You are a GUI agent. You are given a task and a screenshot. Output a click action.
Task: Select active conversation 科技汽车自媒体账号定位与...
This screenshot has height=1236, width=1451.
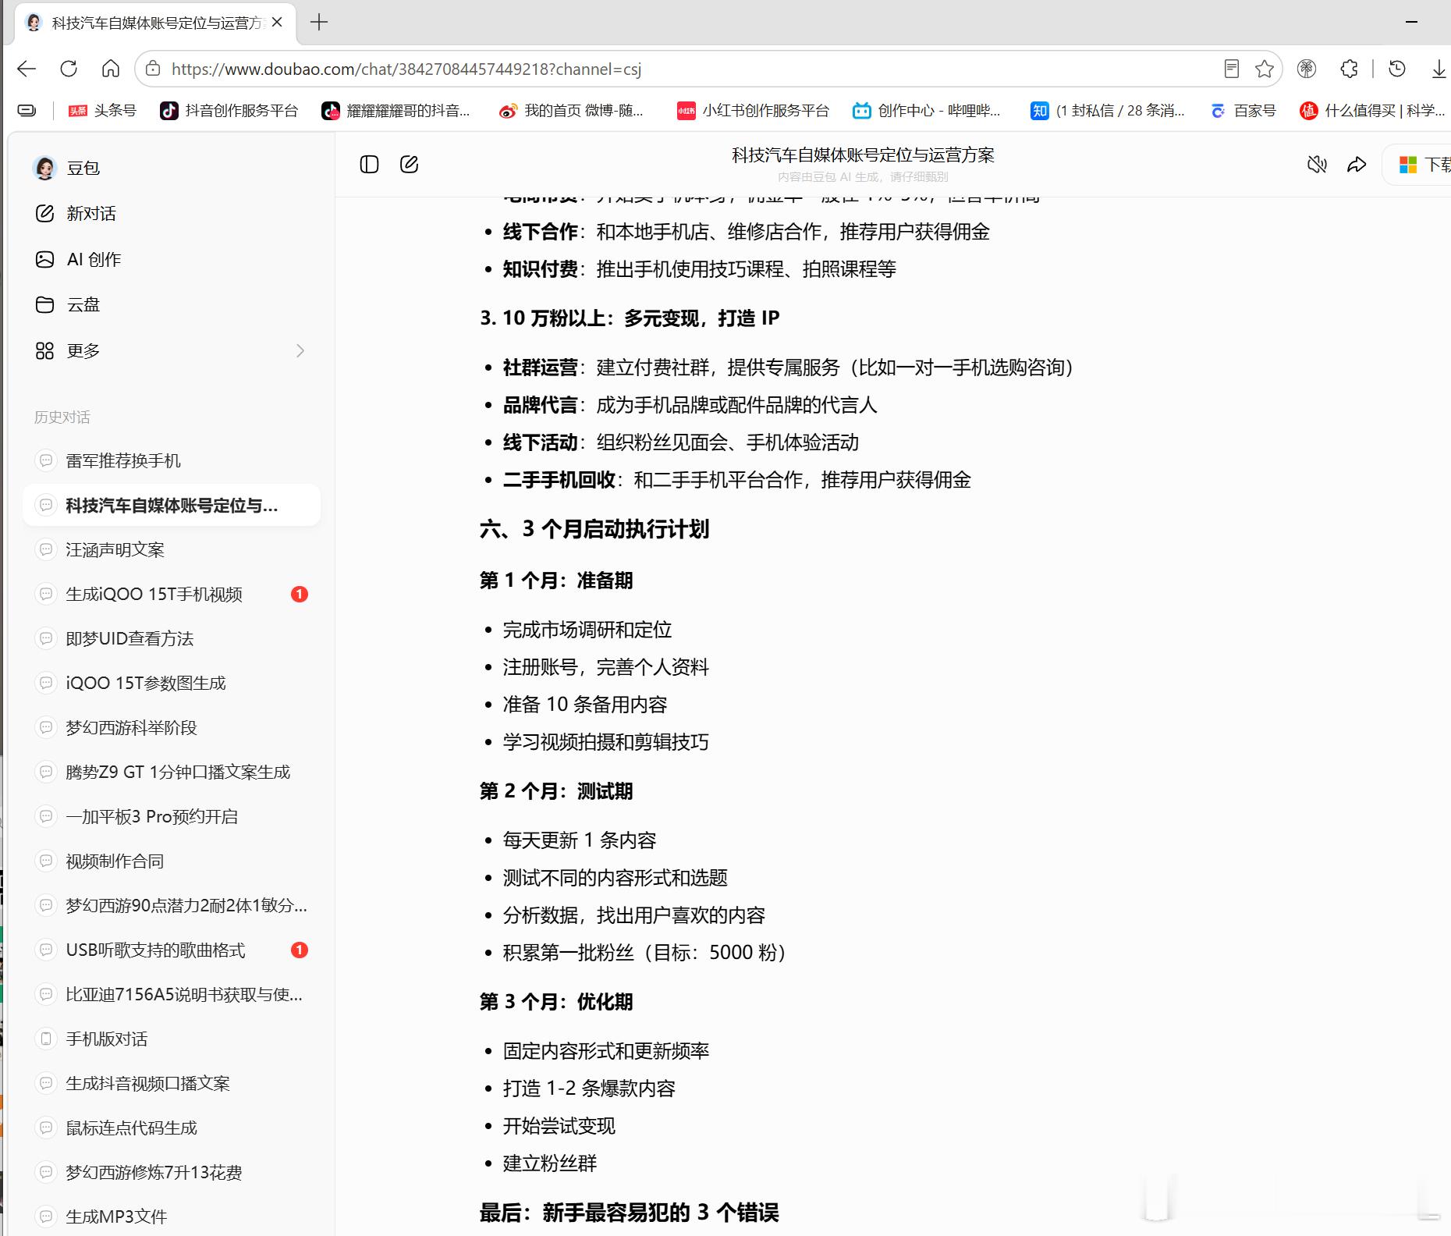172,505
